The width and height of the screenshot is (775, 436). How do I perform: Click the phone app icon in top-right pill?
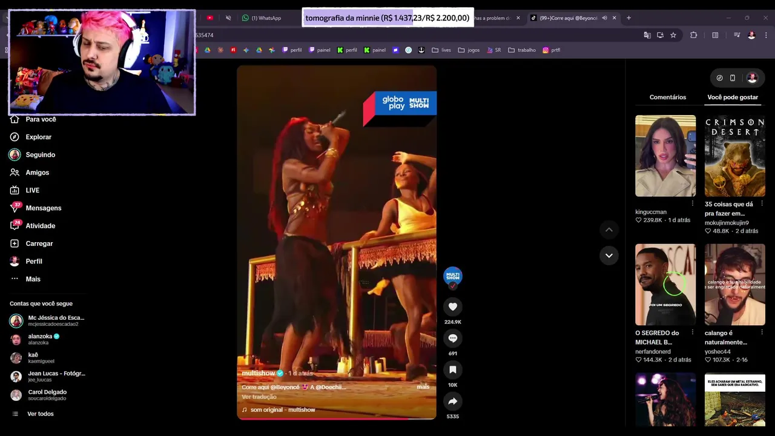coord(733,78)
